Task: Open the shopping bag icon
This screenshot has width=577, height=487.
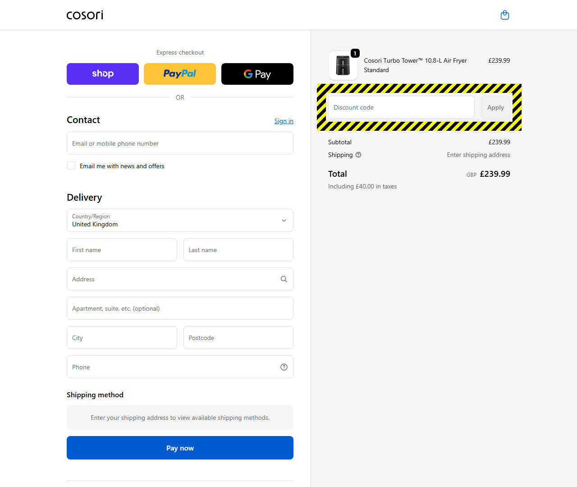Action: click(x=504, y=15)
